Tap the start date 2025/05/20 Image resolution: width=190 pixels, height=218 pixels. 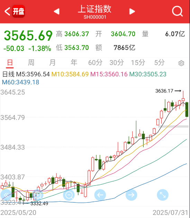(18, 212)
